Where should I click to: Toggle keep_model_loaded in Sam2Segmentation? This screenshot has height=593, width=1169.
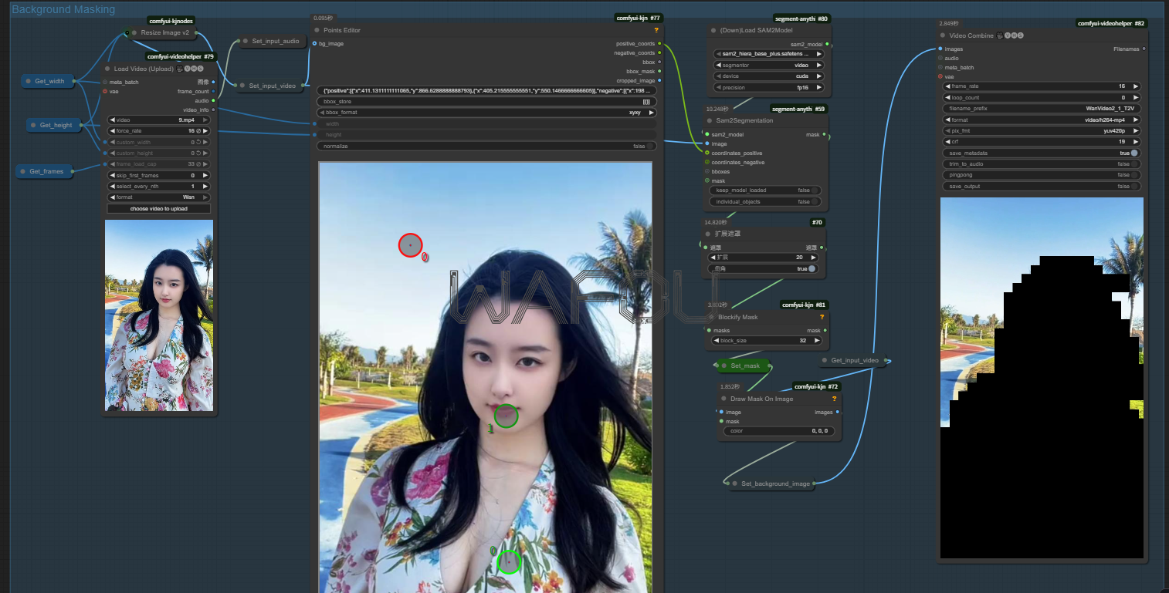click(814, 190)
